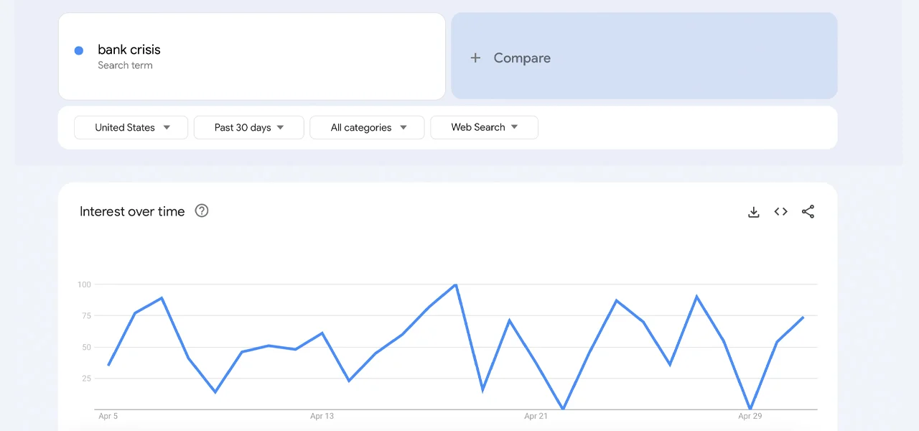This screenshot has height=431, width=919.
Task: Click the blue dot next to bank crisis
Action: point(79,50)
